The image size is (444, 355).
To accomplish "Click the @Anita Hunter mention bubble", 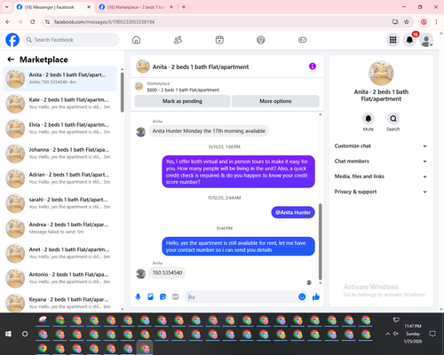I will click(x=293, y=212).
